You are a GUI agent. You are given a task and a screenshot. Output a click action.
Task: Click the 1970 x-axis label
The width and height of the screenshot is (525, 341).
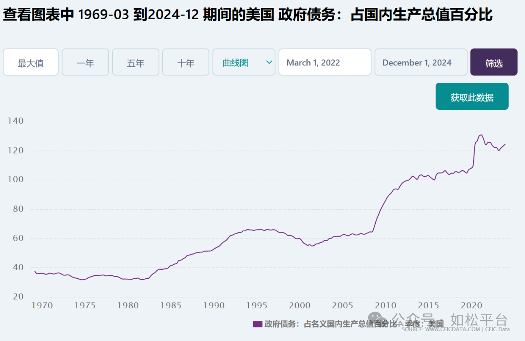tap(42, 305)
